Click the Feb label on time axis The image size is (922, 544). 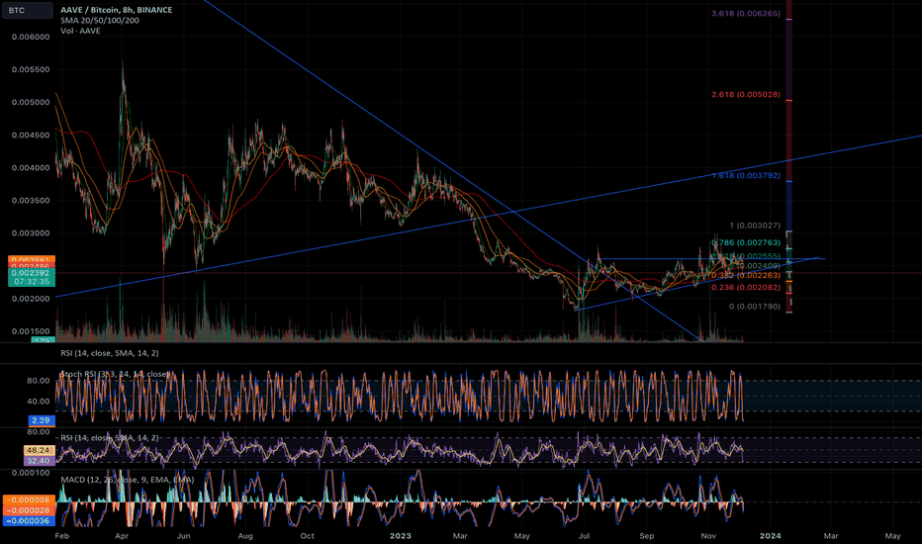pos(61,536)
